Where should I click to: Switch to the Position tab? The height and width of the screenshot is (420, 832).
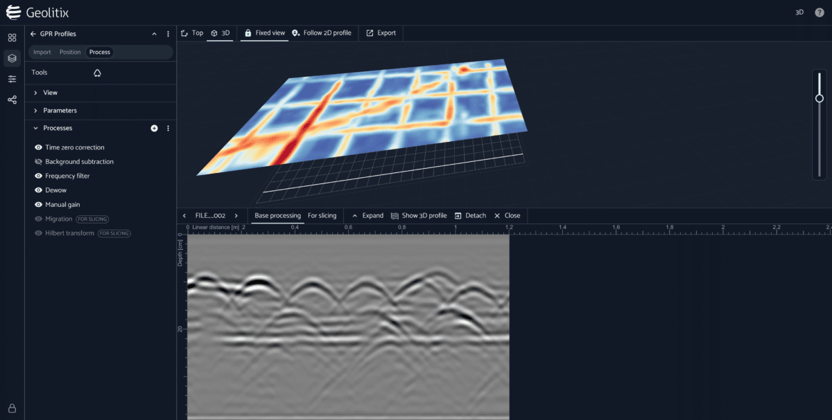tap(70, 53)
